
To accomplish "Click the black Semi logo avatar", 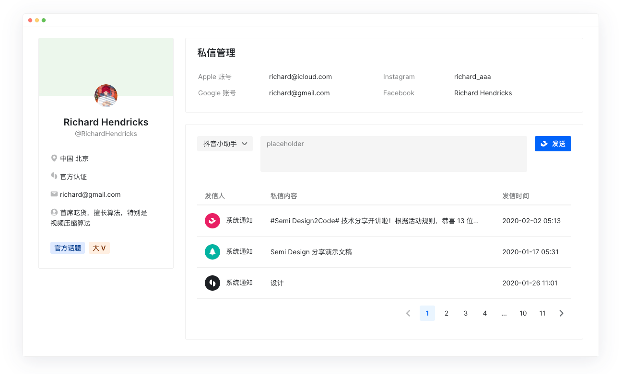I will point(212,283).
